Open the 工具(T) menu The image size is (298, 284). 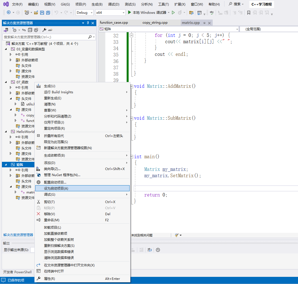click(x=163, y=4)
